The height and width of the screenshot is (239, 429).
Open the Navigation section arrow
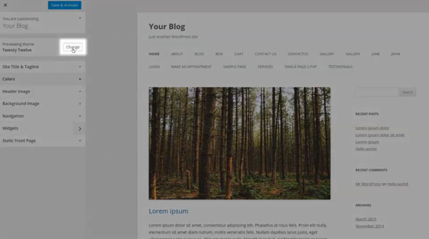tap(80, 116)
